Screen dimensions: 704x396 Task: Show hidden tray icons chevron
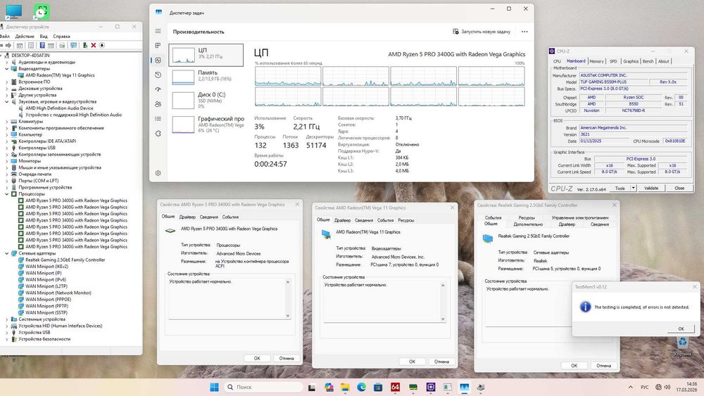point(630,387)
